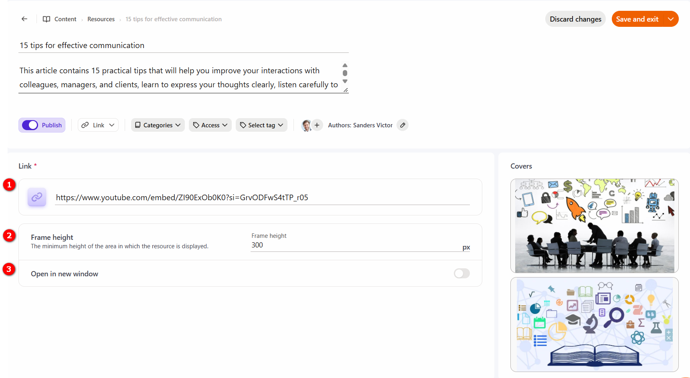Toggle the Publish switch
The height and width of the screenshot is (378, 690).
(x=30, y=125)
